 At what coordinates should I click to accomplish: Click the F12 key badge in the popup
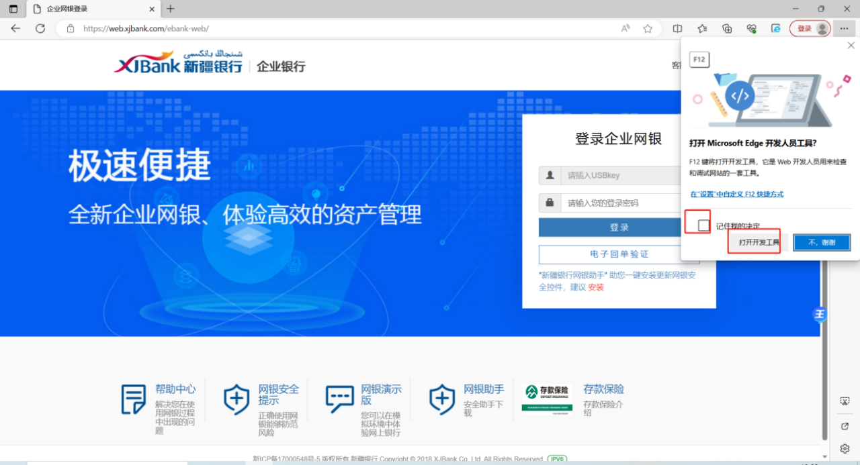click(x=699, y=60)
